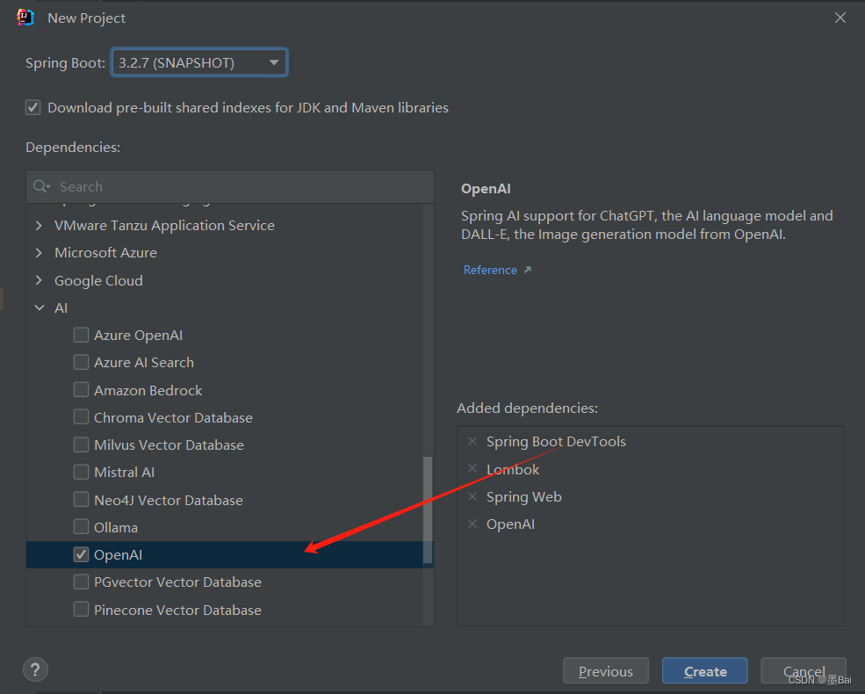Enable the Ollama dependency
Screen dimensions: 865x694
(x=81, y=526)
